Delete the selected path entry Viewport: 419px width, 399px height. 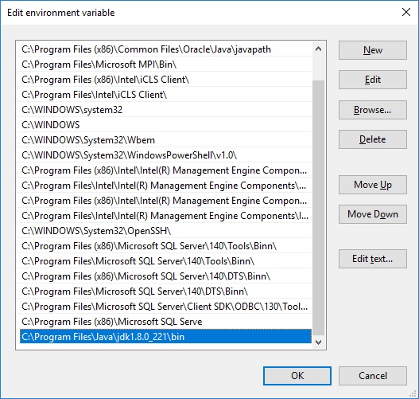tap(373, 139)
